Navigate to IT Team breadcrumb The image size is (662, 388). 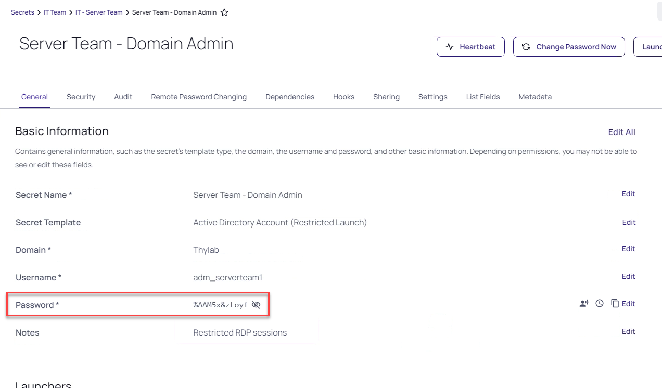click(55, 12)
